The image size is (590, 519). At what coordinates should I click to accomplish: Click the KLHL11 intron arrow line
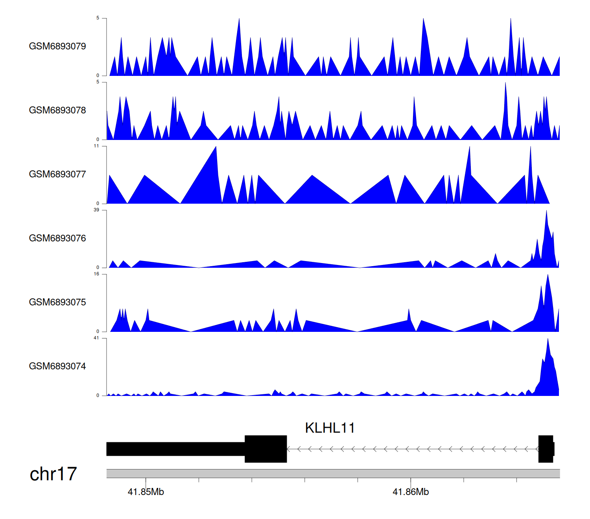click(x=412, y=449)
